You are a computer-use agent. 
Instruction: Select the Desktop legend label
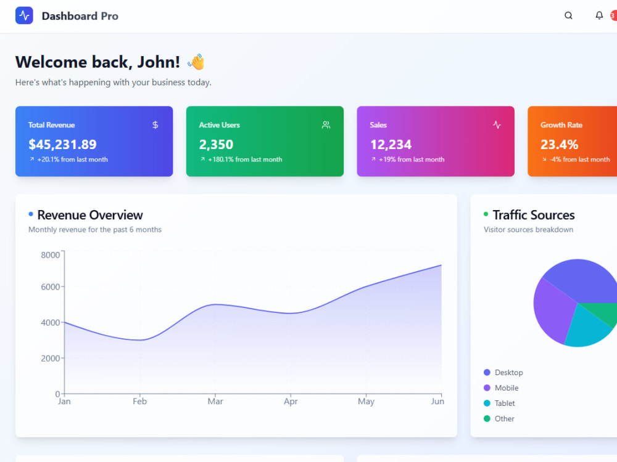tap(509, 373)
